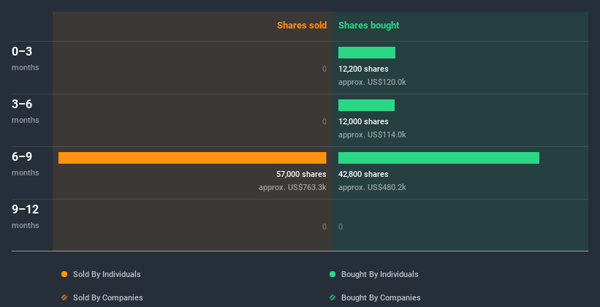Screen dimensions: 600x307
Task: Click the green bar for 3–6 months
Action: (366, 105)
